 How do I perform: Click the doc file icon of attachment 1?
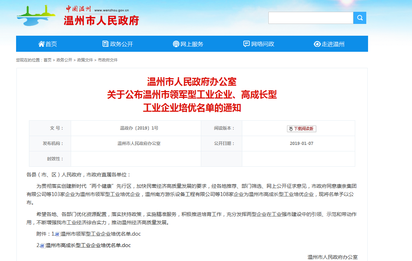pos(57,234)
